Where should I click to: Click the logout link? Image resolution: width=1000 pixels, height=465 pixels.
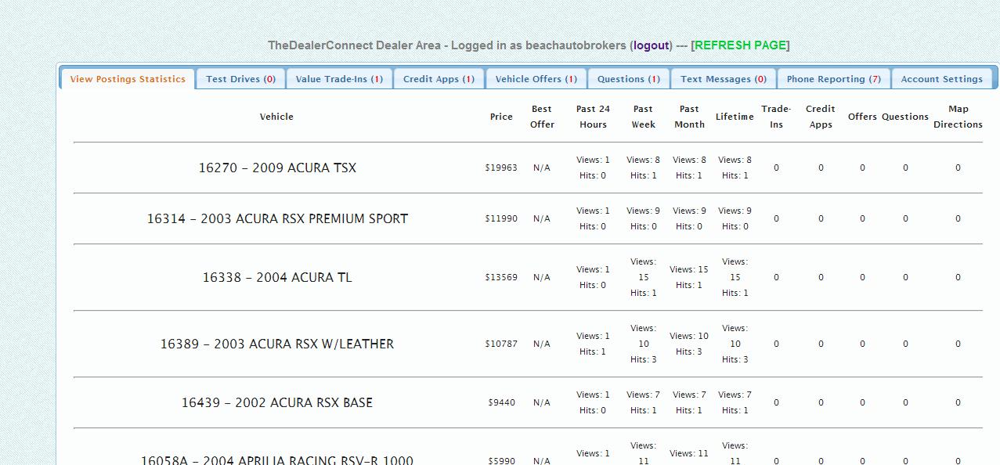[x=652, y=45]
